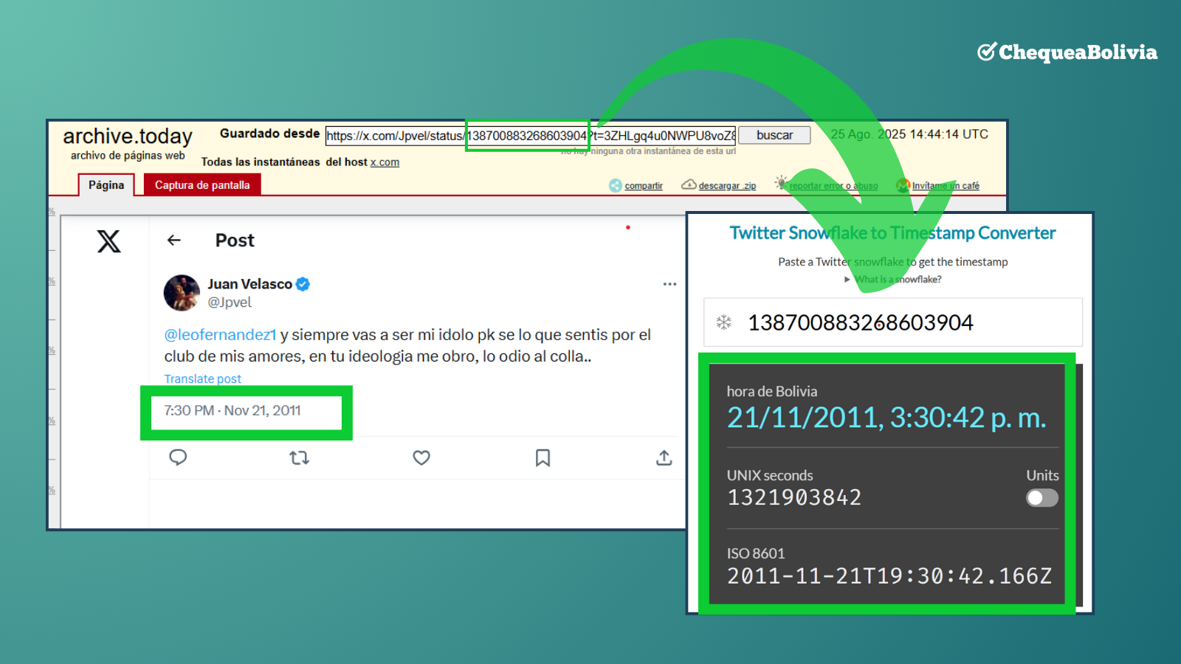This screenshot has width=1181, height=664.
Task: Click the Translate post link
Action: [x=202, y=378]
